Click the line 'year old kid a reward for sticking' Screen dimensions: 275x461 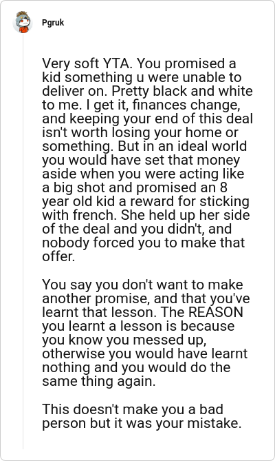[146, 201]
